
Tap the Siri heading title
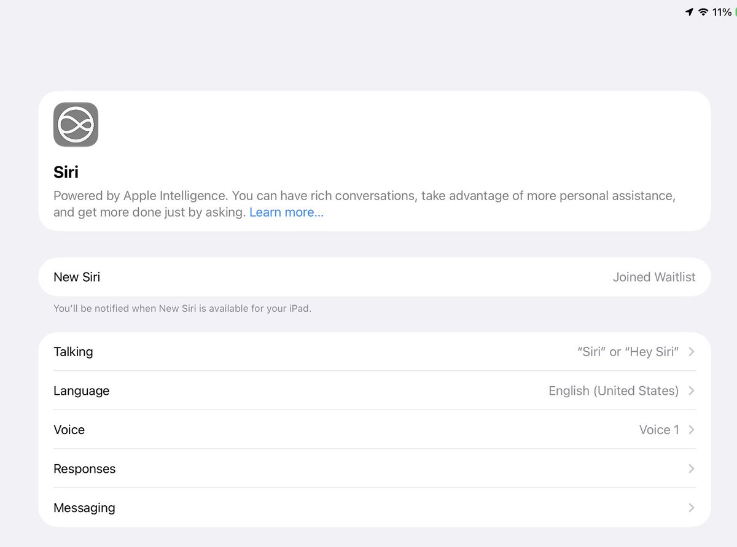tap(66, 173)
